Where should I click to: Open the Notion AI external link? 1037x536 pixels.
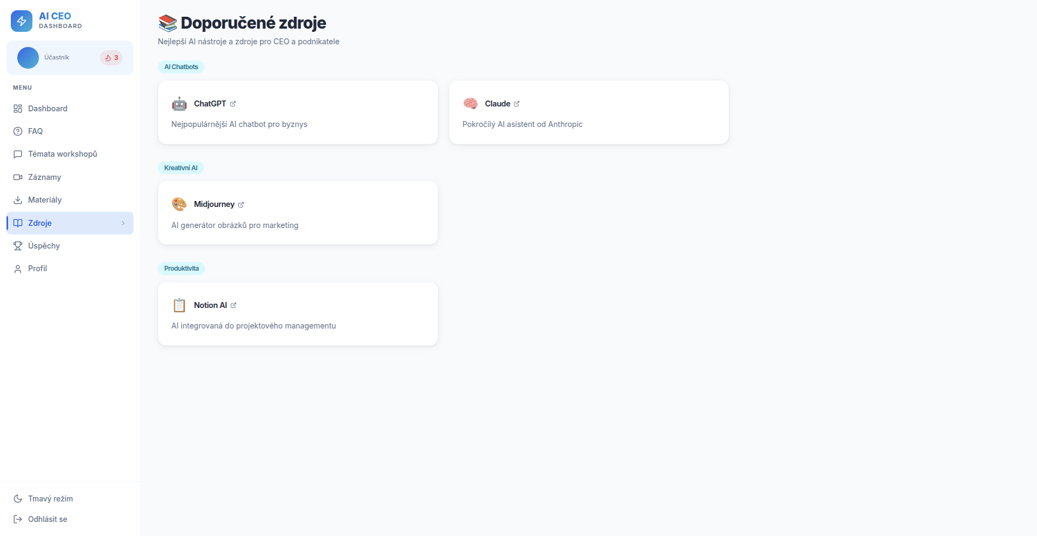pyautogui.click(x=233, y=305)
